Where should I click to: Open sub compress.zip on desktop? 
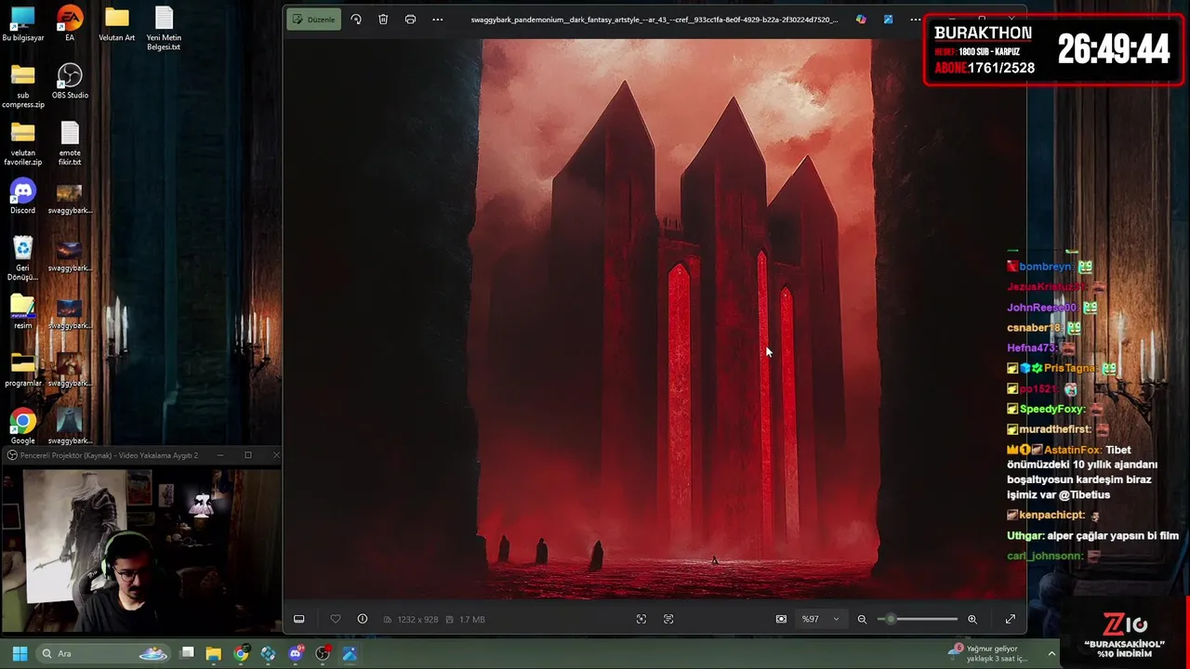(23, 87)
